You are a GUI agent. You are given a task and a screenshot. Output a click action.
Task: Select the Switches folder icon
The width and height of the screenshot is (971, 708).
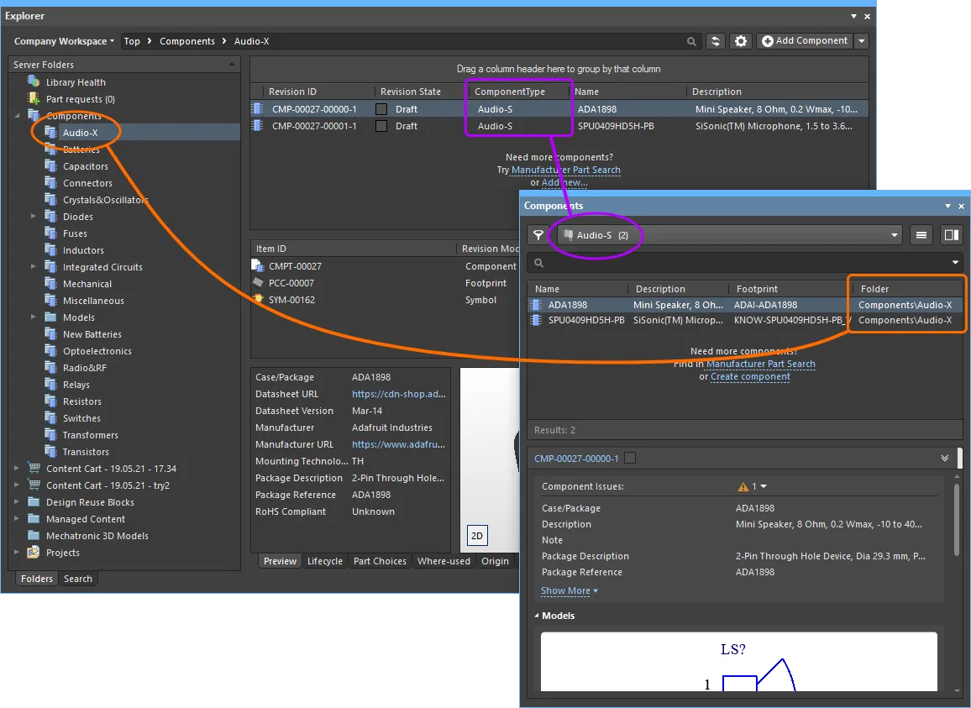(50, 417)
